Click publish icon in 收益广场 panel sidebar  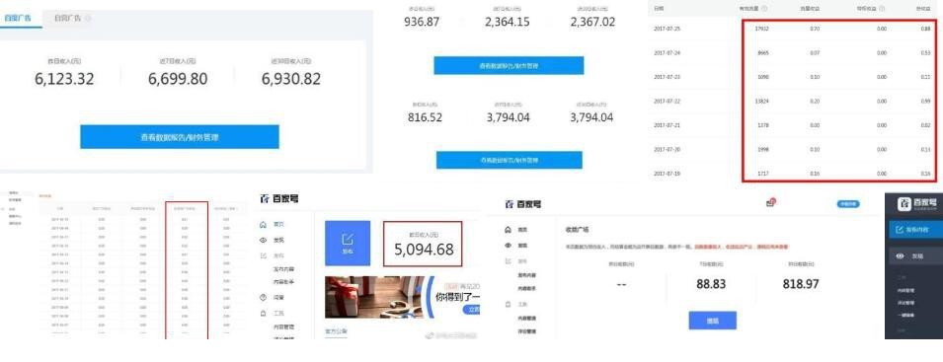pyautogui.click(x=508, y=261)
